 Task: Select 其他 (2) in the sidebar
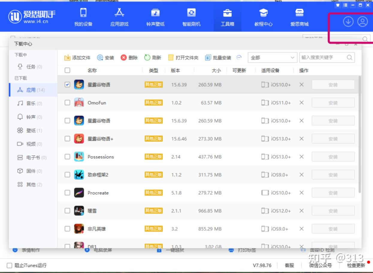tap(33, 184)
